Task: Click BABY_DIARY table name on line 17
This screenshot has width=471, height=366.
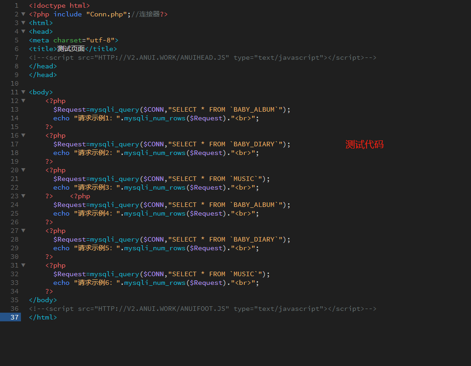Action: pos(254,144)
